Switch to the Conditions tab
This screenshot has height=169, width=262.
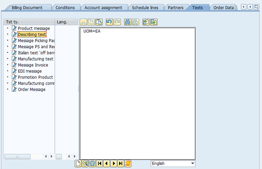pyautogui.click(x=65, y=8)
